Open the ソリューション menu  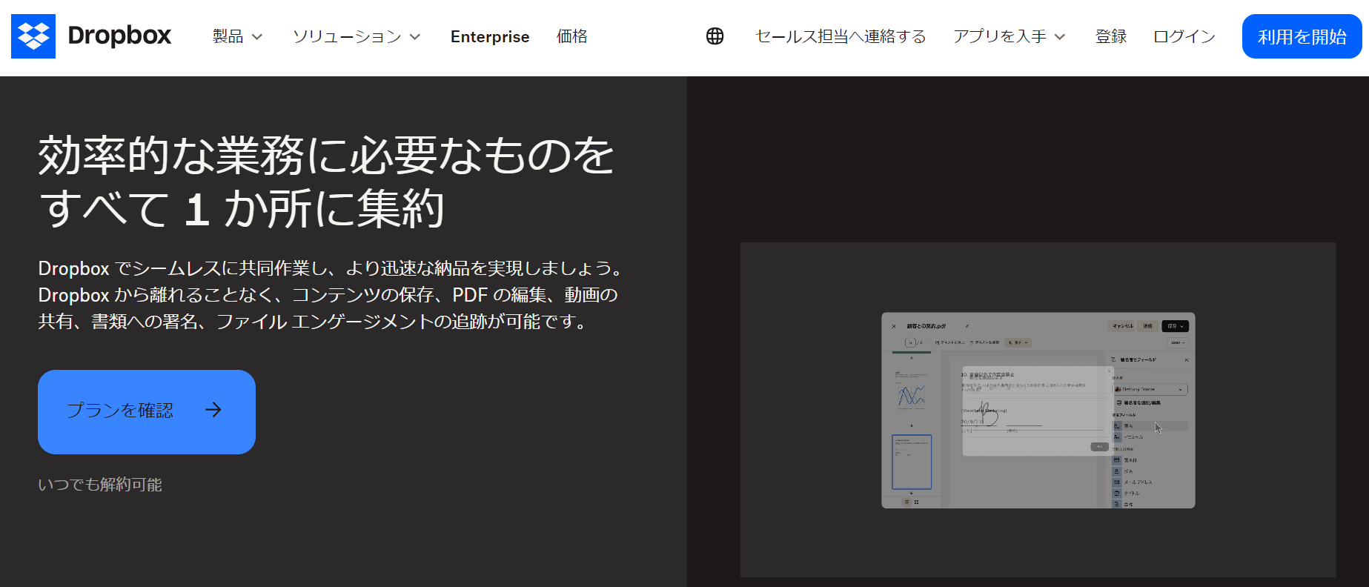(357, 36)
